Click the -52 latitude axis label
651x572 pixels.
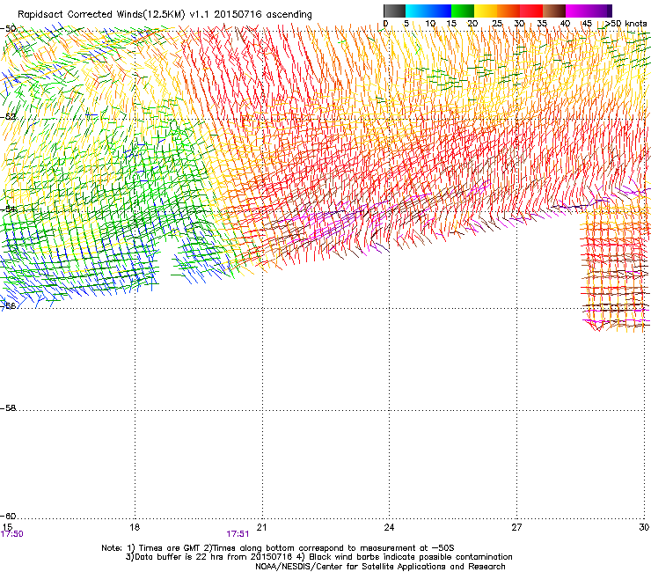point(8,117)
